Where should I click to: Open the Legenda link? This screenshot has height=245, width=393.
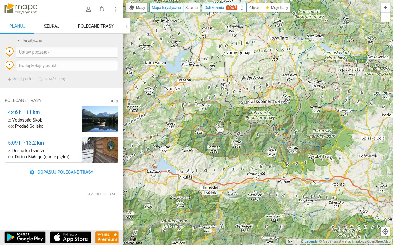click(x=311, y=241)
